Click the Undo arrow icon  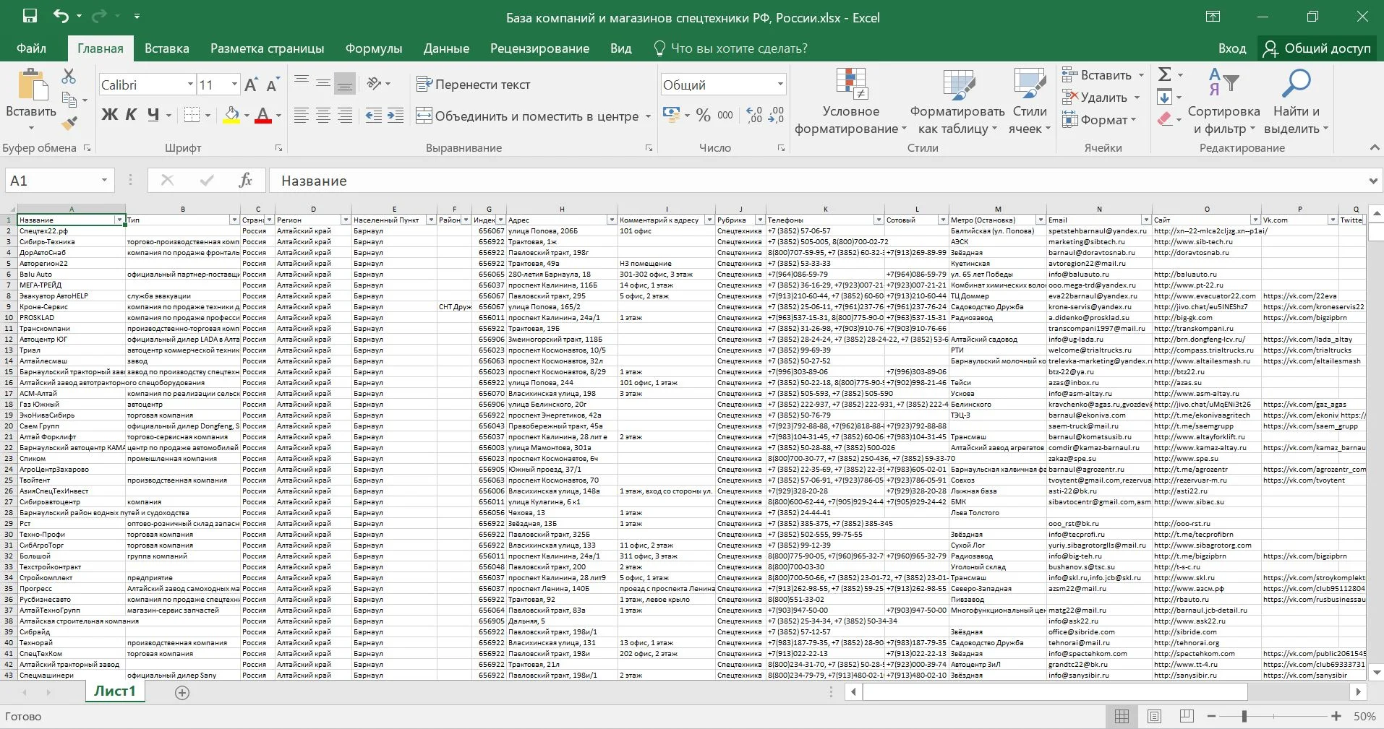tap(61, 16)
